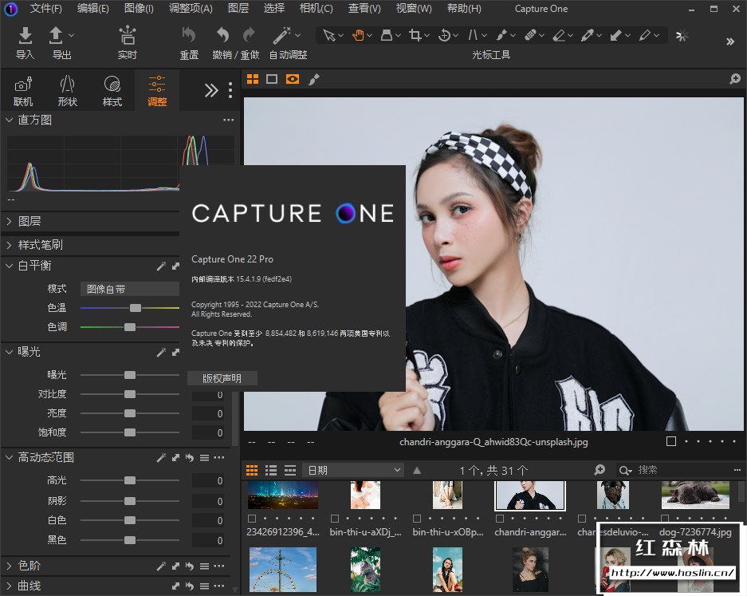The width and height of the screenshot is (747, 596).
Task: Toggle the proofing eye icon above viewer
Action: pyautogui.click(x=293, y=79)
